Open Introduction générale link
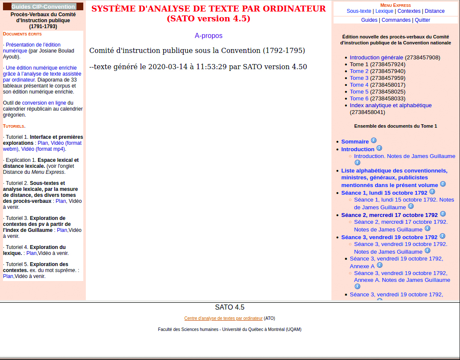 click(376, 57)
